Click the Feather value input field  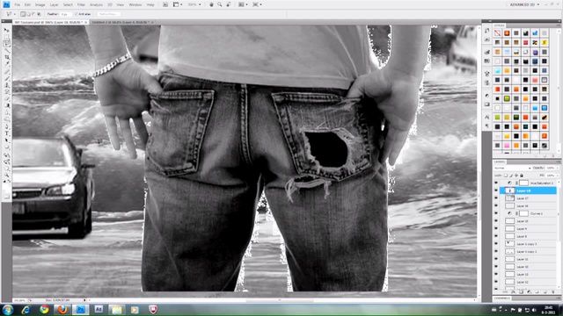(65, 14)
